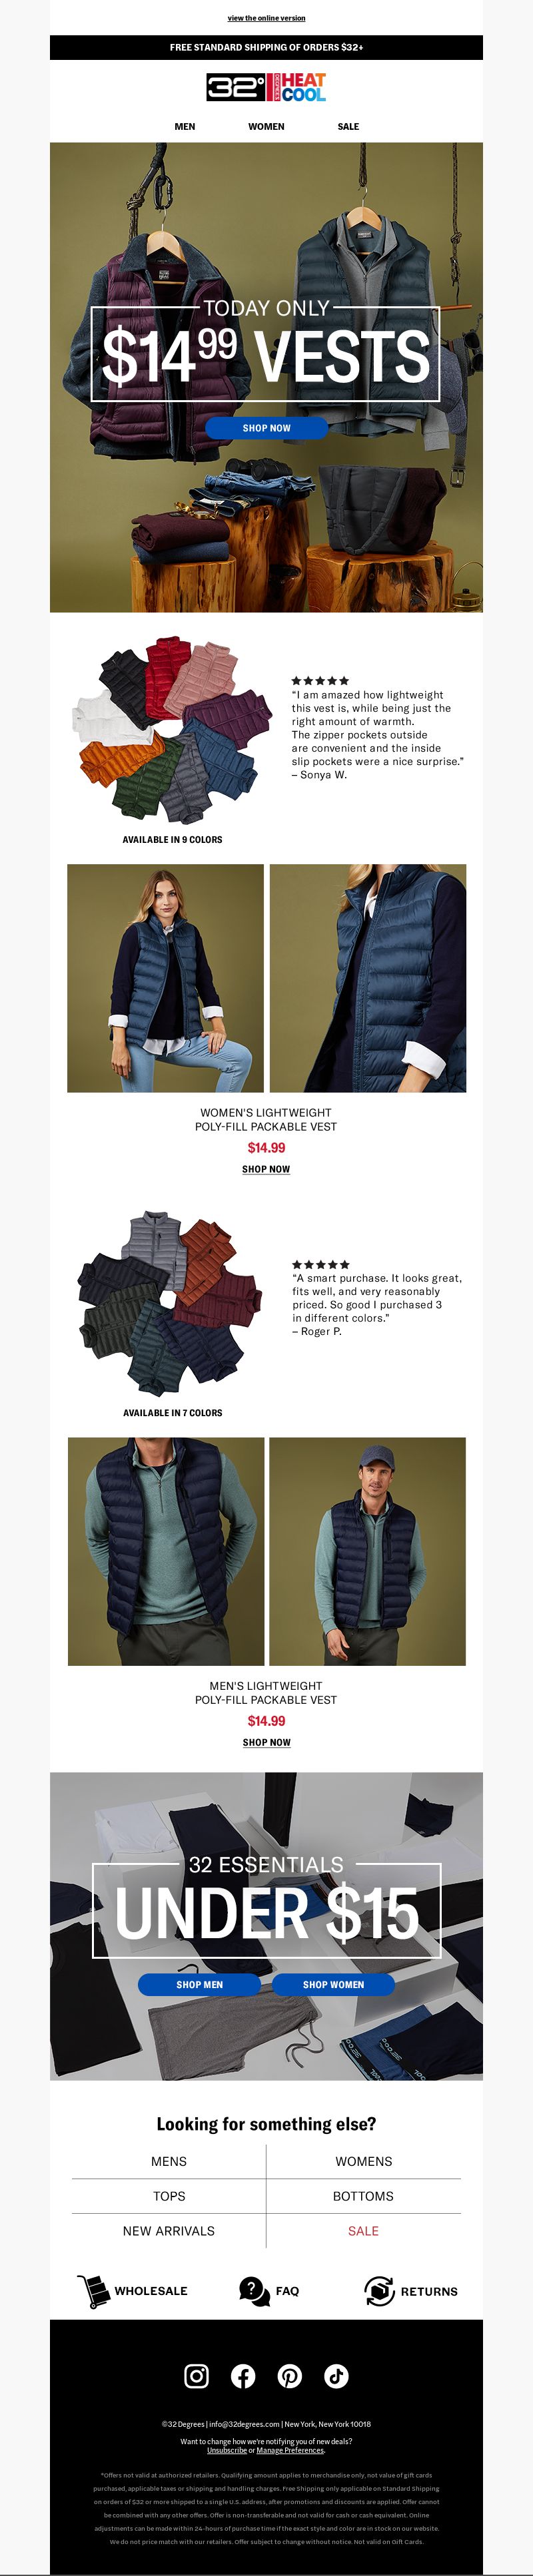Click the Returns box icon
The height and width of the screenshot is (2576, 533).
(x=379, y=2290)
